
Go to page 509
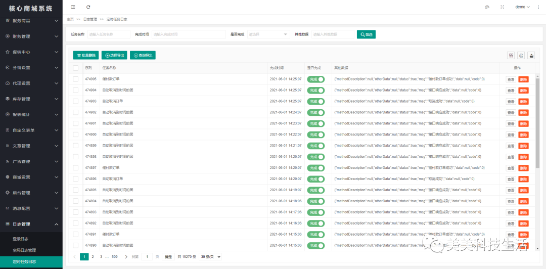point(115,257)
